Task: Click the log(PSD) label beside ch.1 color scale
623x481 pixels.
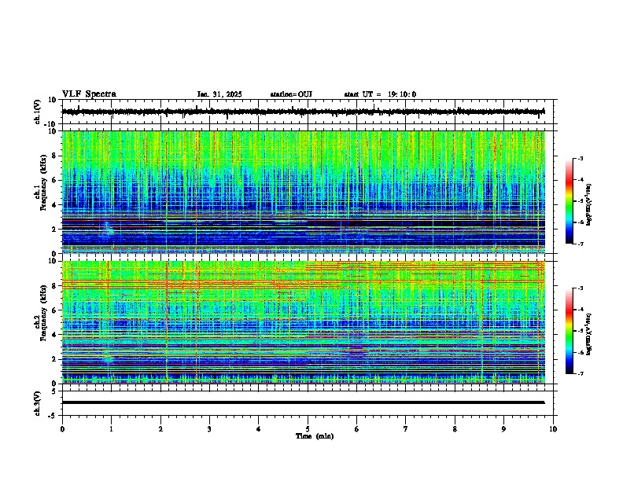Action: (x=589, y=204)
